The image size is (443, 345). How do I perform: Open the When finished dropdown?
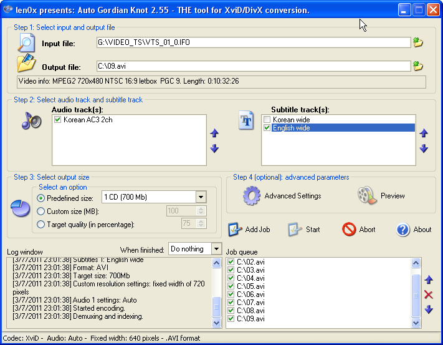[x=216, y=249]
